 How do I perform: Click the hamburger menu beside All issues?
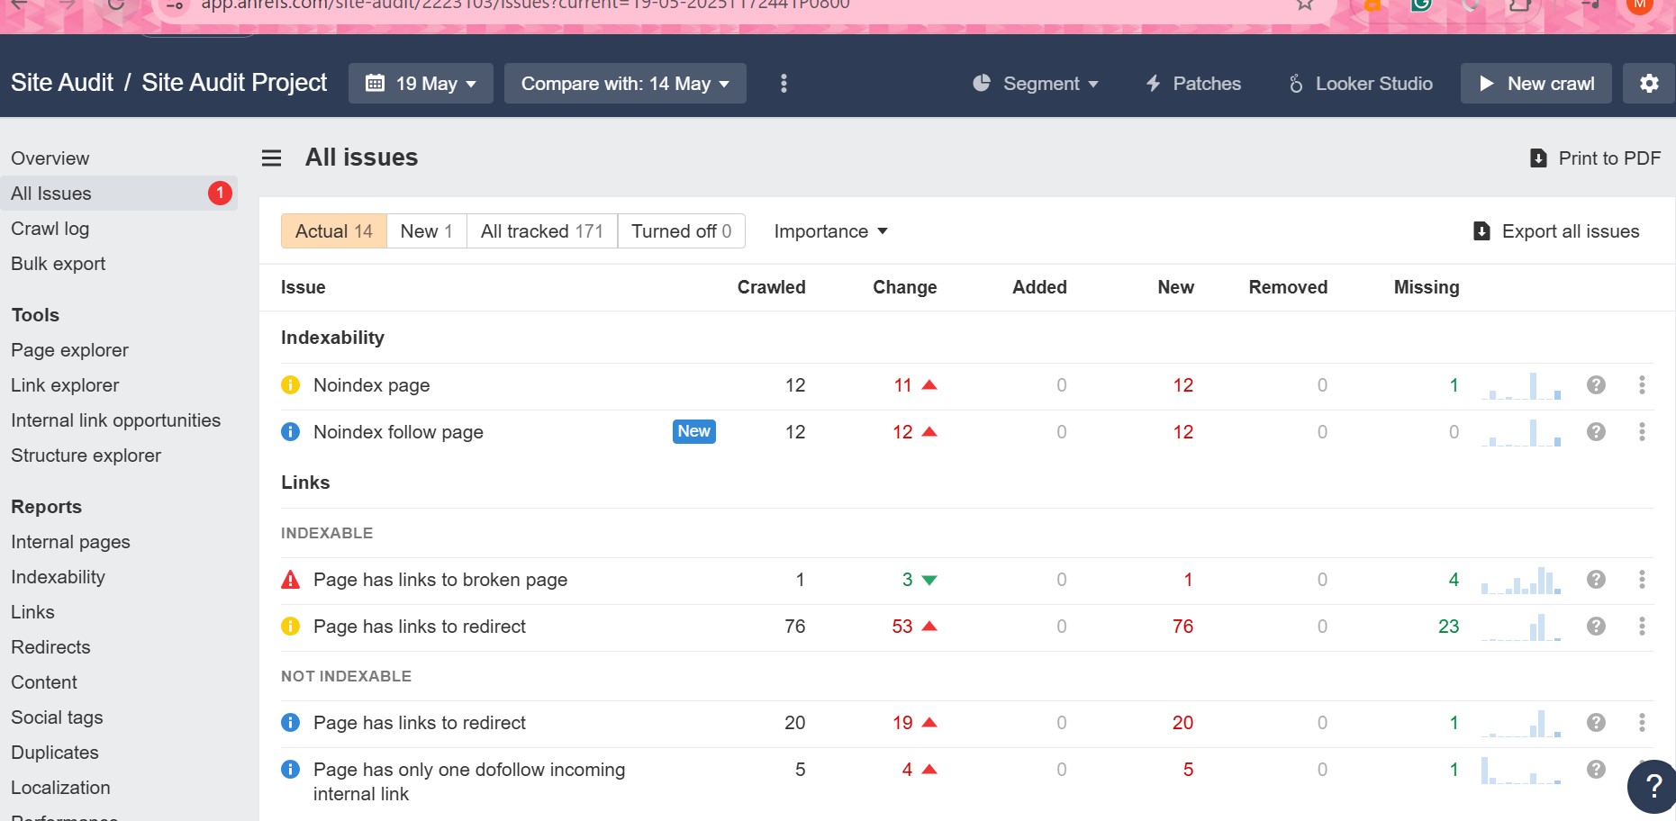271,158
